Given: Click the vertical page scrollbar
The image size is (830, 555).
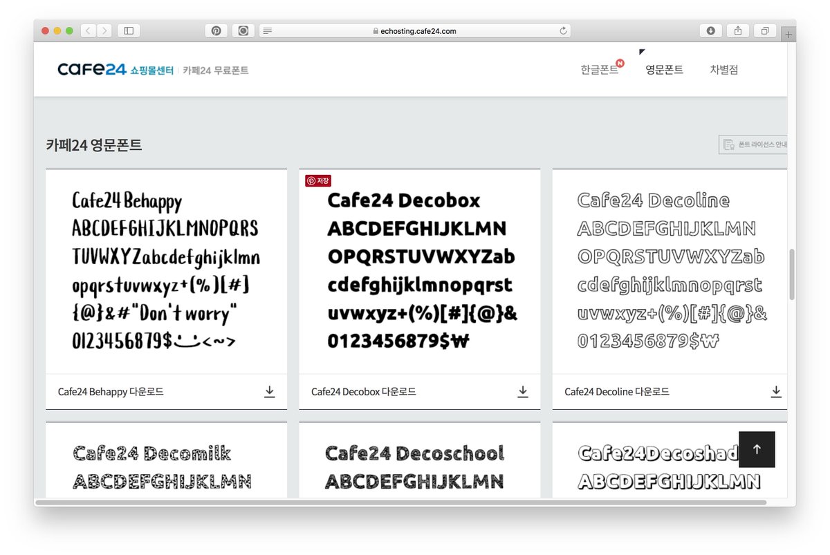Looking at the screenshot, I should point(791,274).
